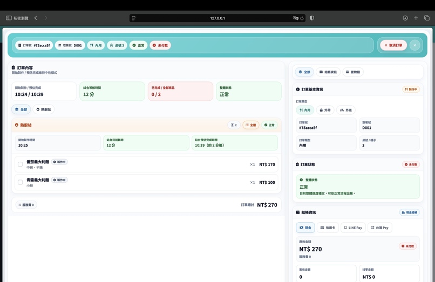The width and height of the screenshot is (435, 282).
Task: Click the 取消訂單 button
Action: 393,45
